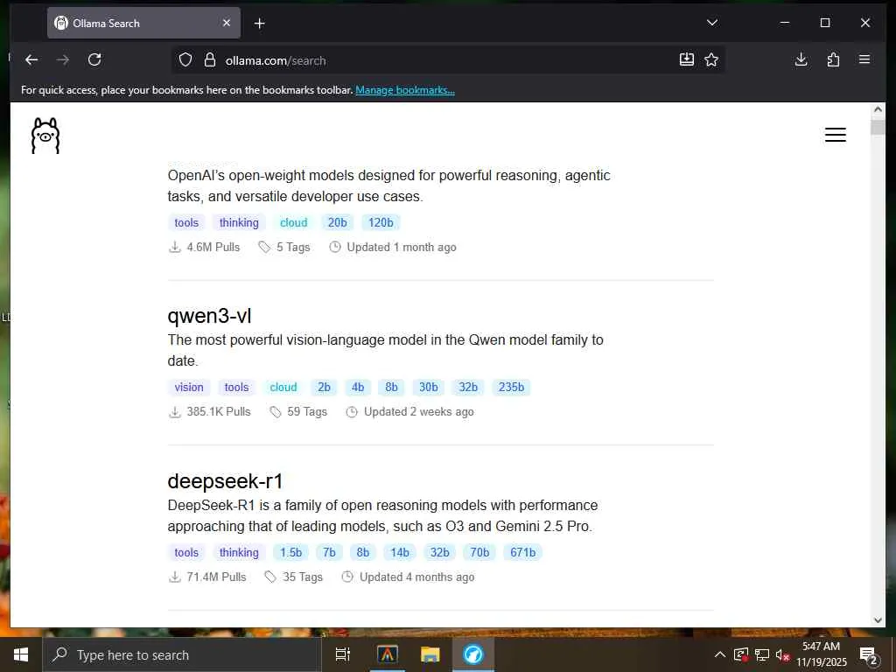Click the 4.6M Pulls text

[213, 248]
